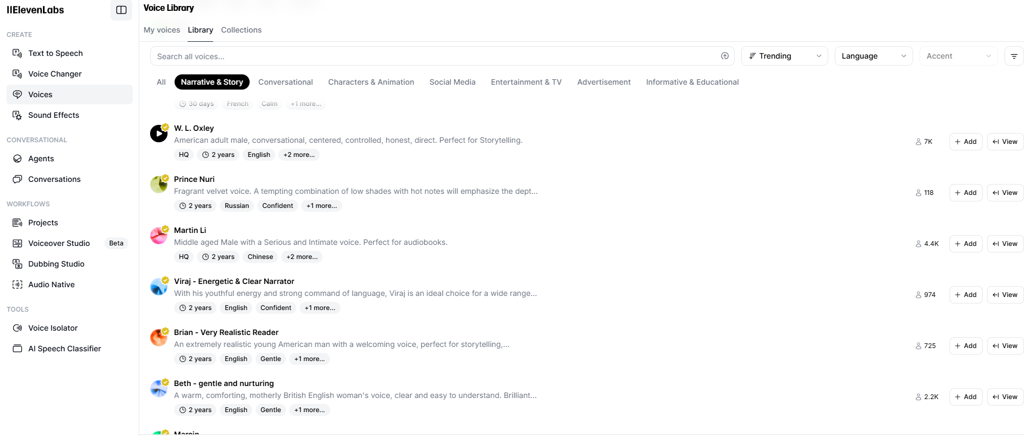The height and width of the screenshot is (436, 1024).
Task: Select Informative & Educational category
Action: tap(692, 82)
